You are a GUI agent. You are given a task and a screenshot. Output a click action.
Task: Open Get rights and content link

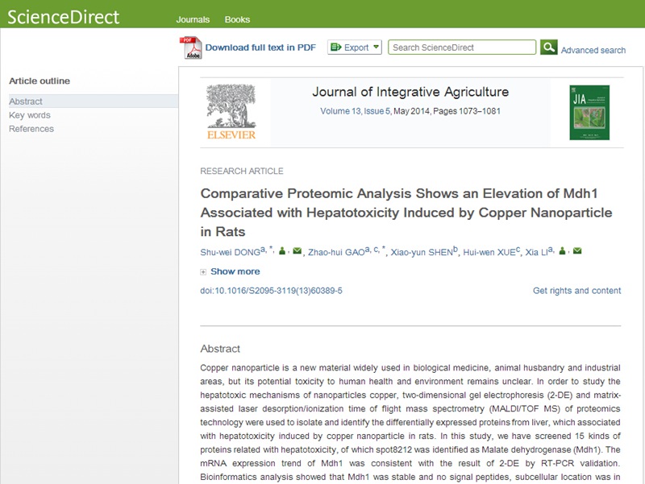point(576,291)
